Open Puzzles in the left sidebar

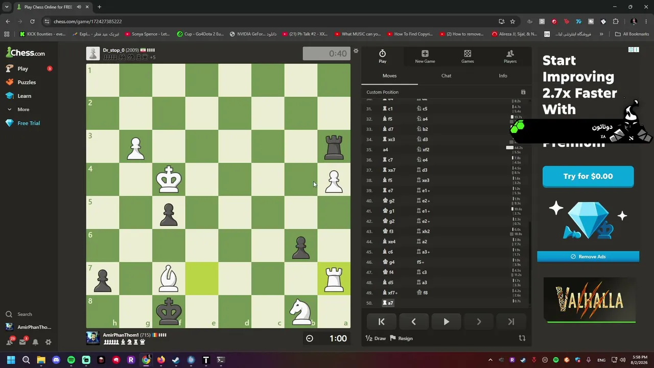pyautogui.click(x=27, y=82)
